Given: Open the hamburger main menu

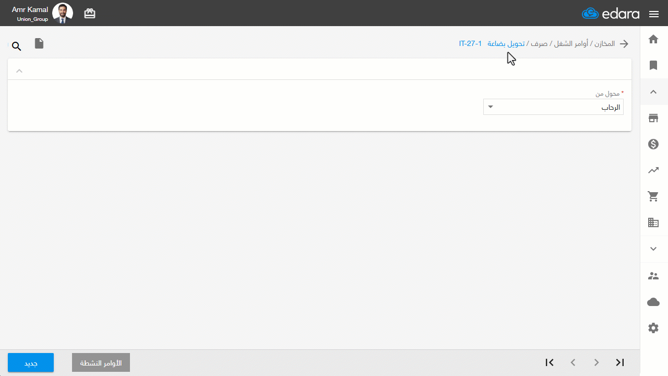Looking at the screenshot, I should pos(654,14).
